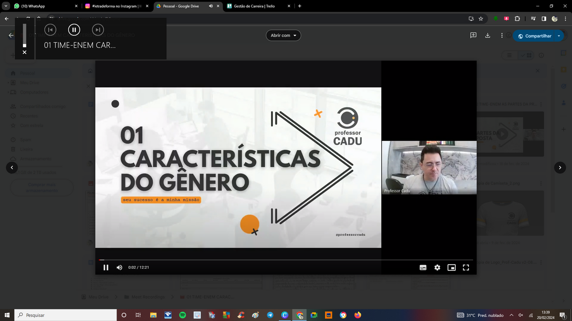The width and height of the screenshot is (572, 321).
Task: Go to the previous file in preview
Action: [x=12, y=167]
